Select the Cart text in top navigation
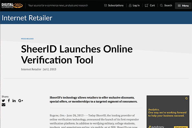The height and width of the screenshot is (128, 192). pyautogui.click(x=152, y=5)
